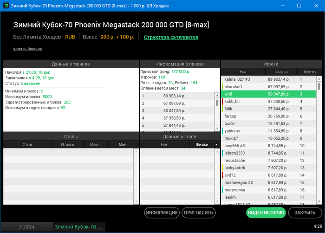Click the up arrow of table data scrollbar
The width and height of the screenshot is (325, 233).
click(217, 151)
